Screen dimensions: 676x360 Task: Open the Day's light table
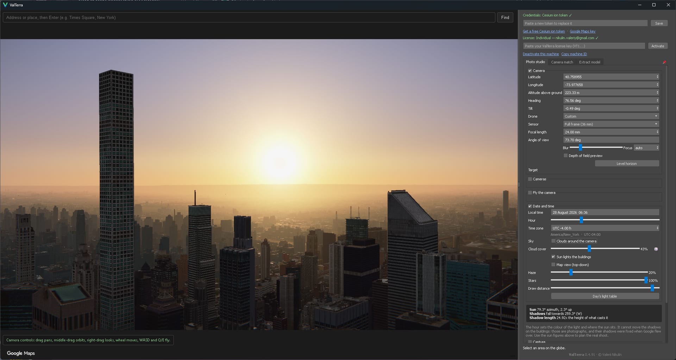coord(605,296)
